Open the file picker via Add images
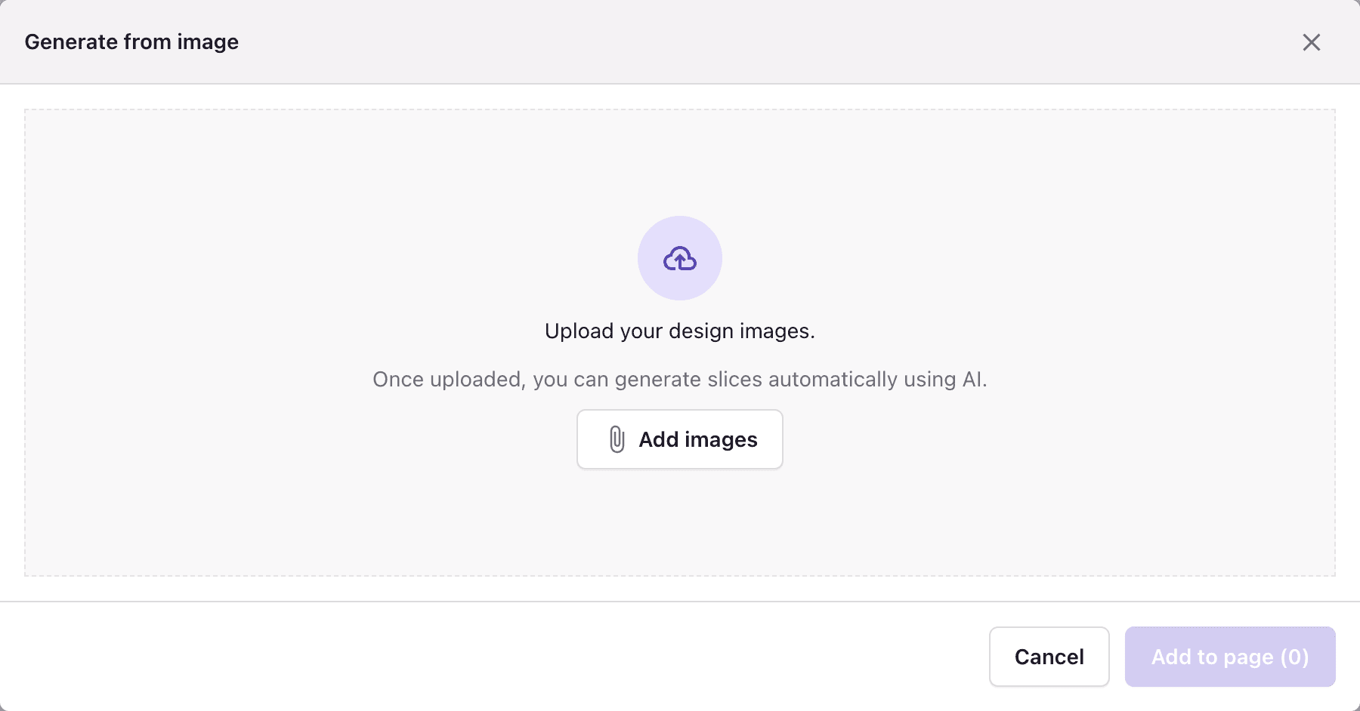The image size is (1360, 711). pyautogui.click(x=678, y=439)
